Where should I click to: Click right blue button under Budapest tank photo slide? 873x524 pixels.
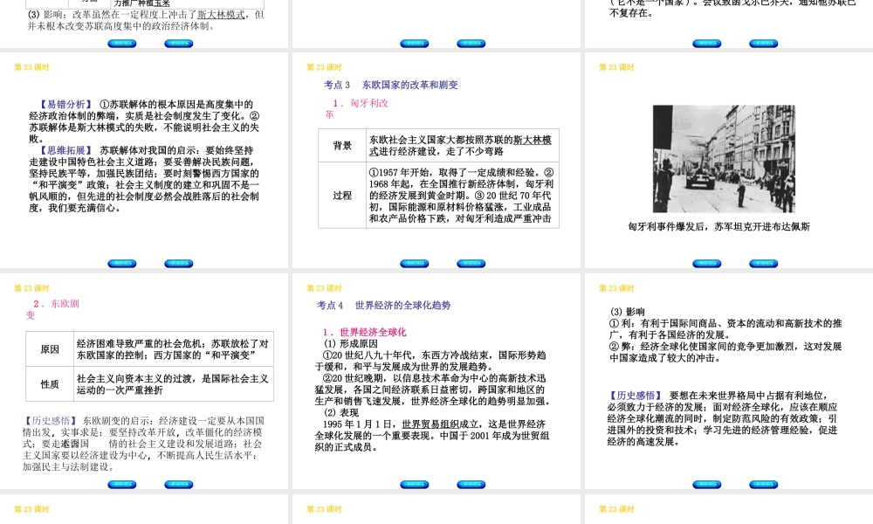coord(763,264)
